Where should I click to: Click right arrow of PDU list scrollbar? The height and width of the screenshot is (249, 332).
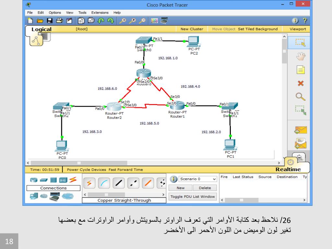(x=304, y=200)
